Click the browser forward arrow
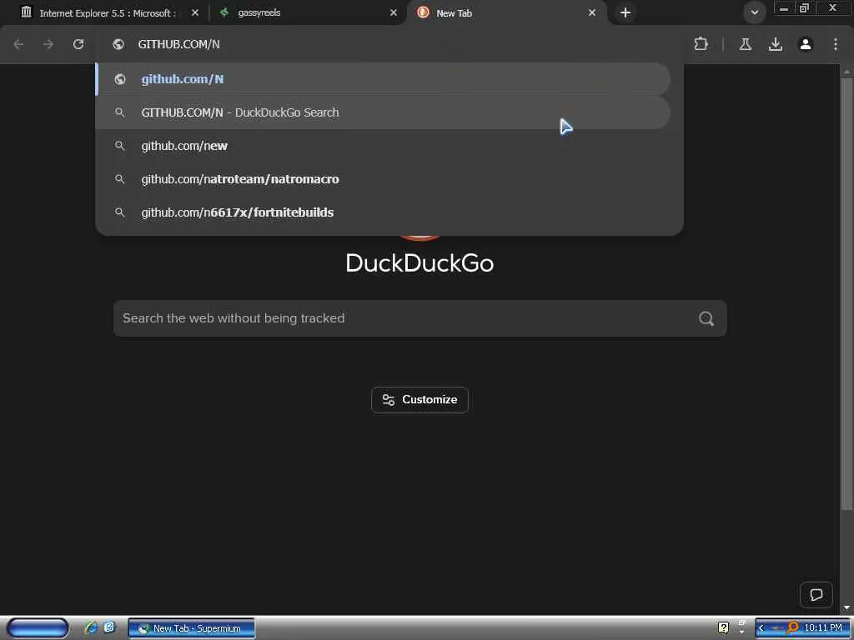Screen dimensions: 854x640 [x=48, y=44]
